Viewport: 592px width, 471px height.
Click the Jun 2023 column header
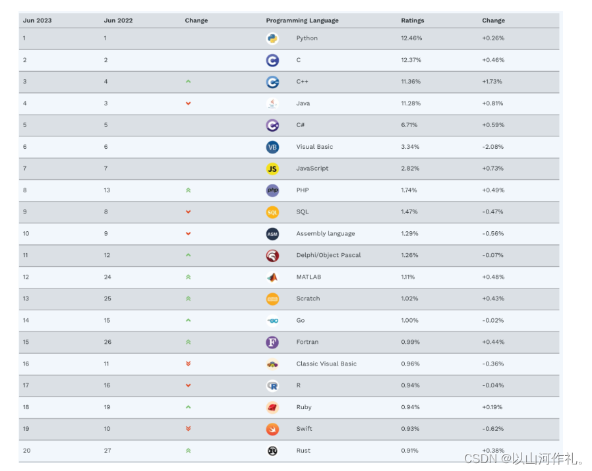tap(37, 20)
